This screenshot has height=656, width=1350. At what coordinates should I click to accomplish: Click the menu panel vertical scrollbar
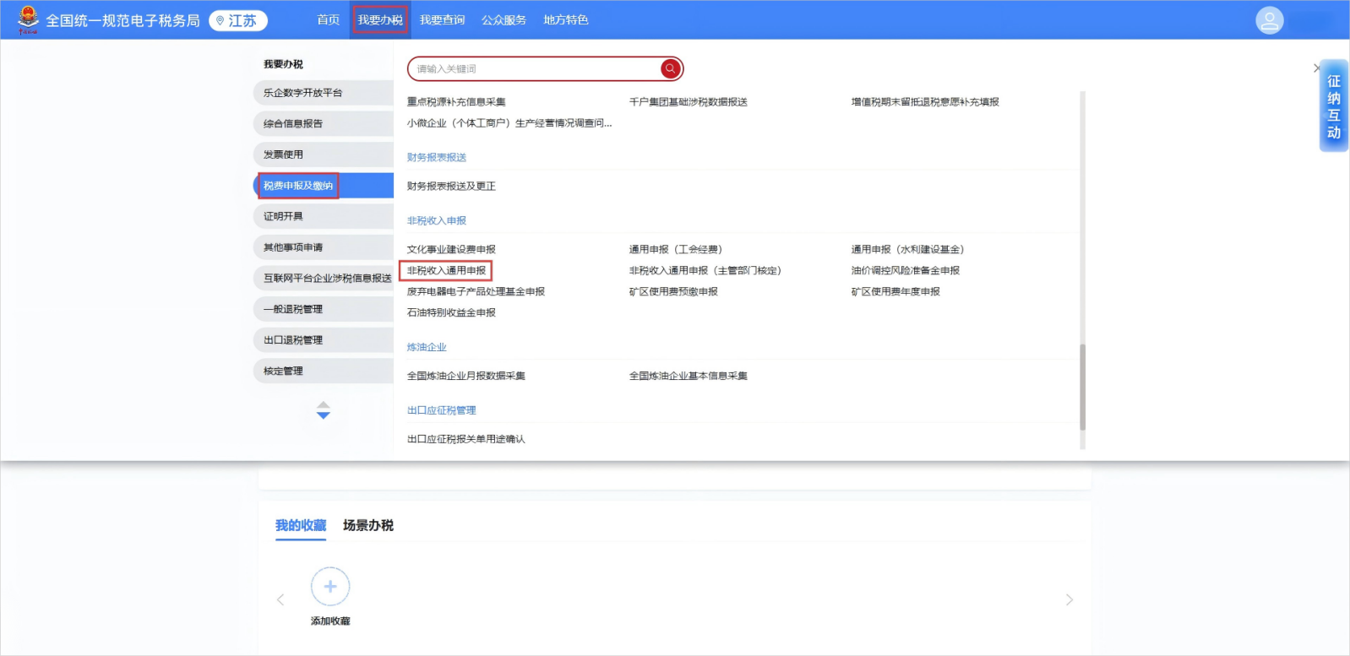tap(1082, 387)
